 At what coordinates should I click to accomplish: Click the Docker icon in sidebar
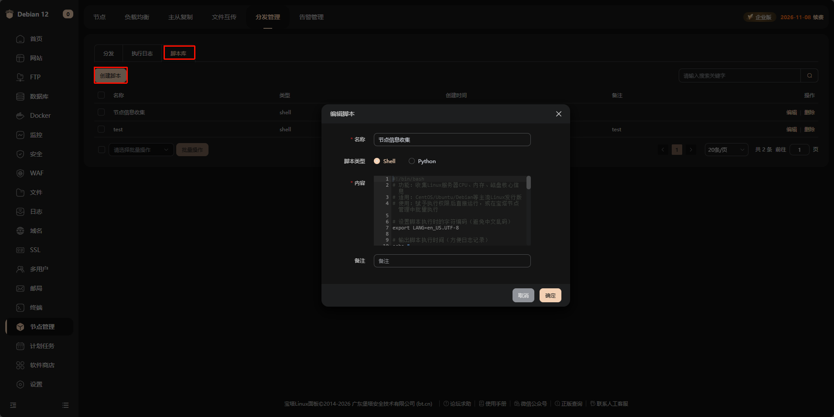[x=20, y=116]
